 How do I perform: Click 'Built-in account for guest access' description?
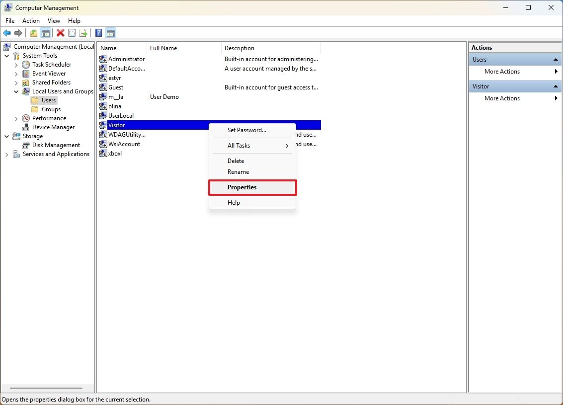[271, 87]
